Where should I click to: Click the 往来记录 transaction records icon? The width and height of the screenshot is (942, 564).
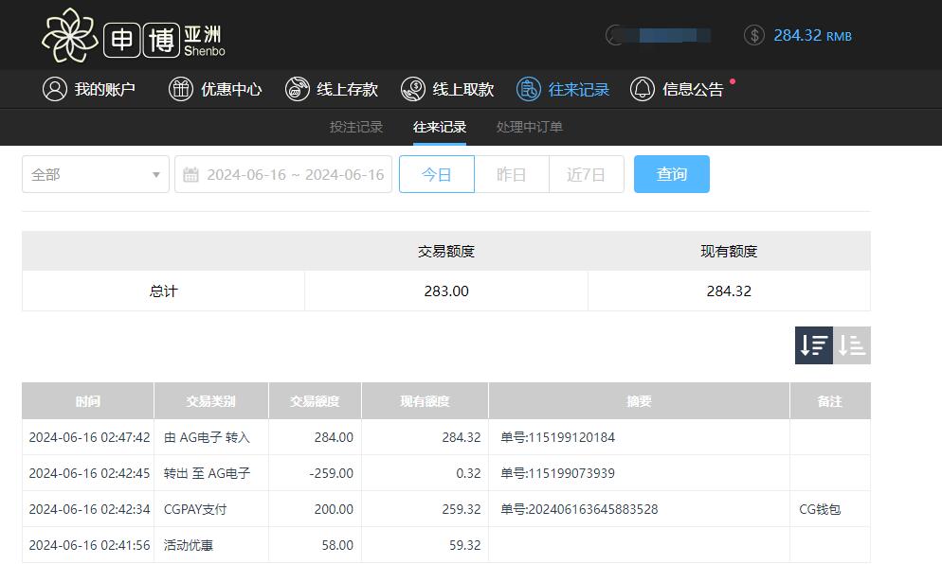(x=528, y=88)
